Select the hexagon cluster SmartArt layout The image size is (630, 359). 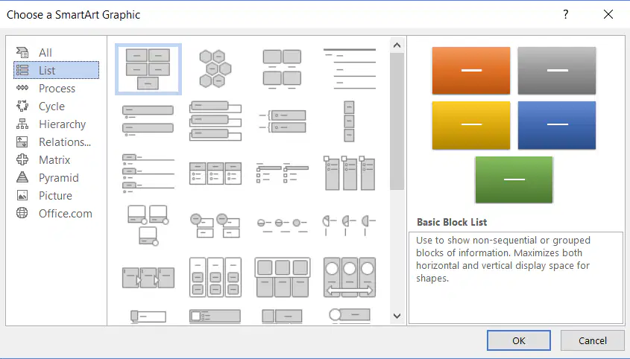click(215, 69)
